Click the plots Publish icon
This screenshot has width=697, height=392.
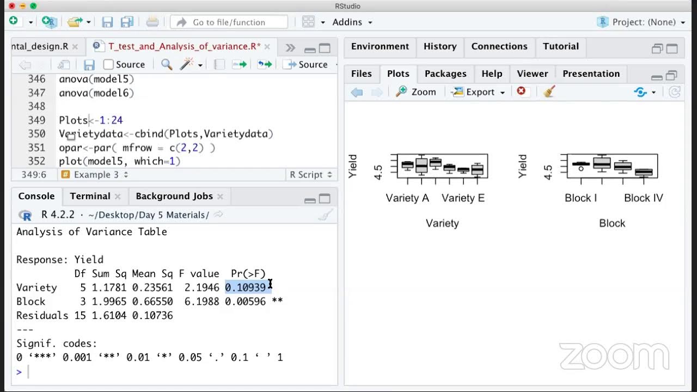pyautogui.click(x=641, y=92)
